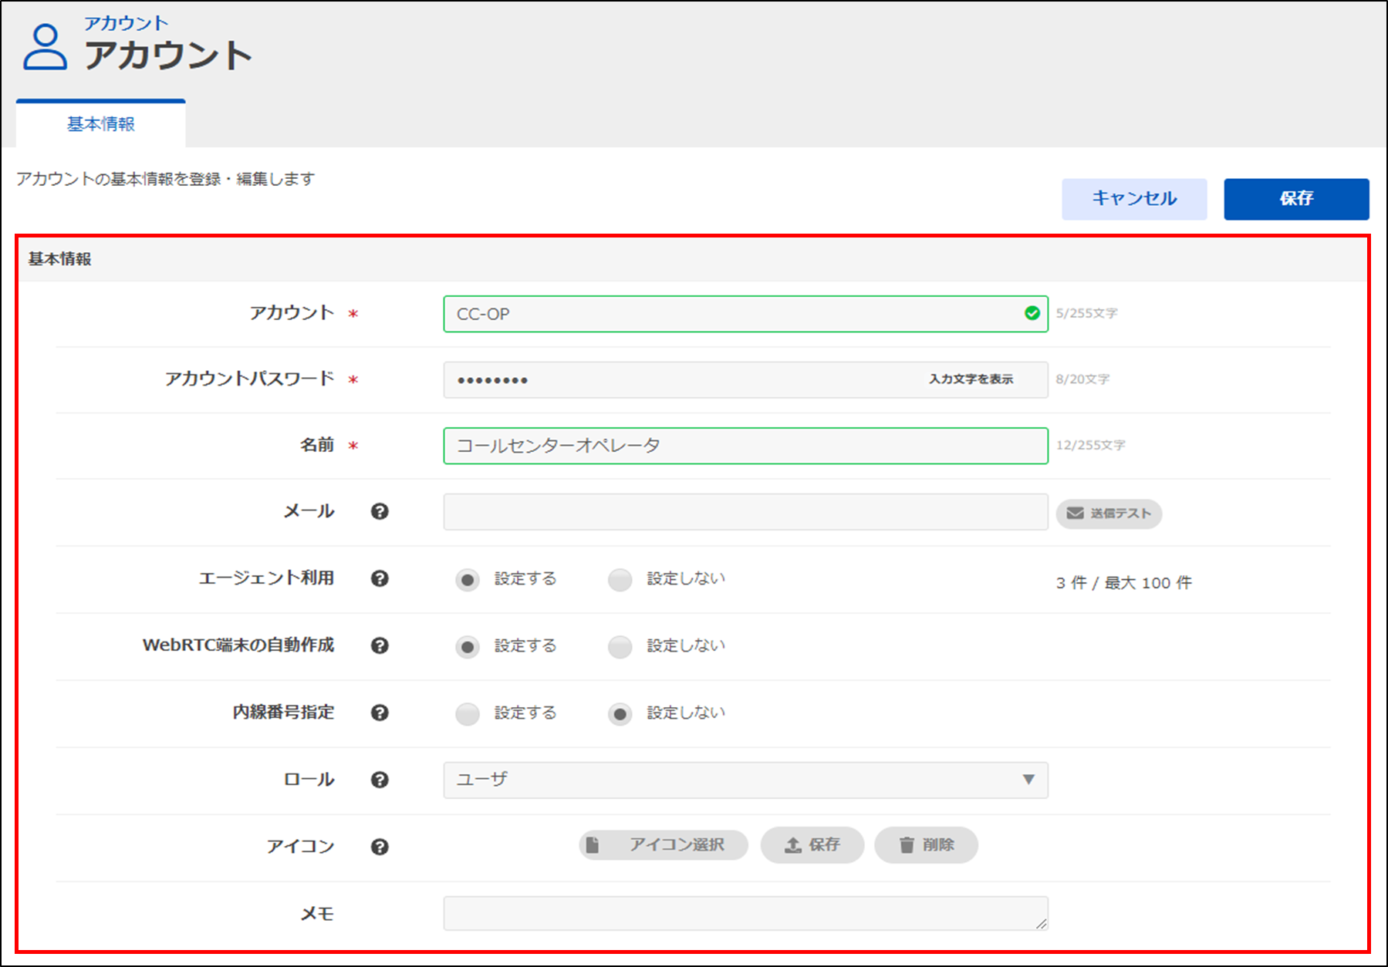Open help icon for WebRTC端末の自動作成
The width and height of the screenshot is (1388, 967).
(379, 645)
